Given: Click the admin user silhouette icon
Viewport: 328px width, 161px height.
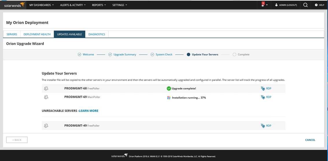Looking at the screenshot, I should click(276, 5).
